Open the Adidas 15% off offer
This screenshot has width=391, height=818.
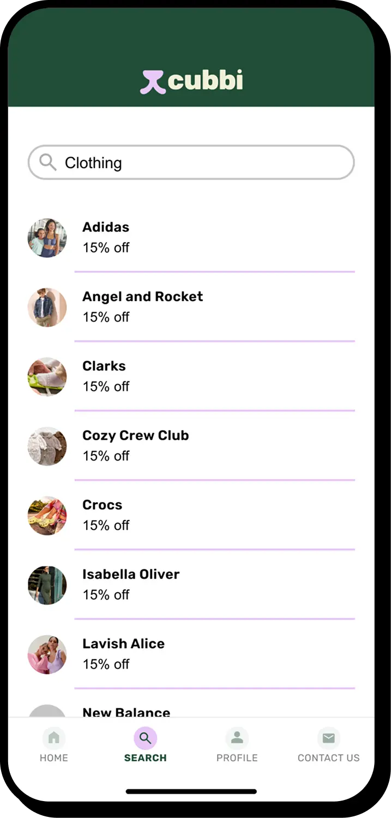click(x=106, y=248)
